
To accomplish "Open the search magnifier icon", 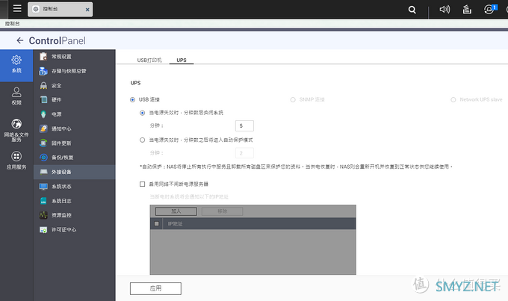I will 412,10.
